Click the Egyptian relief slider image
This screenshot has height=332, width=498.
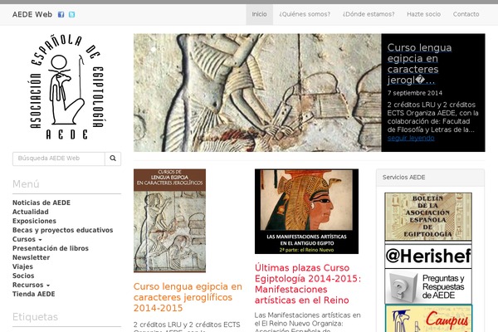pyautogui.click(x=257, y=92)
